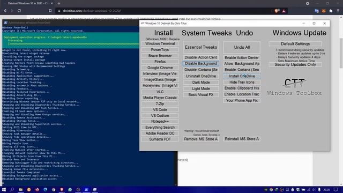Switch to Light Mode
343x193 pixels.
coord(201,88)
